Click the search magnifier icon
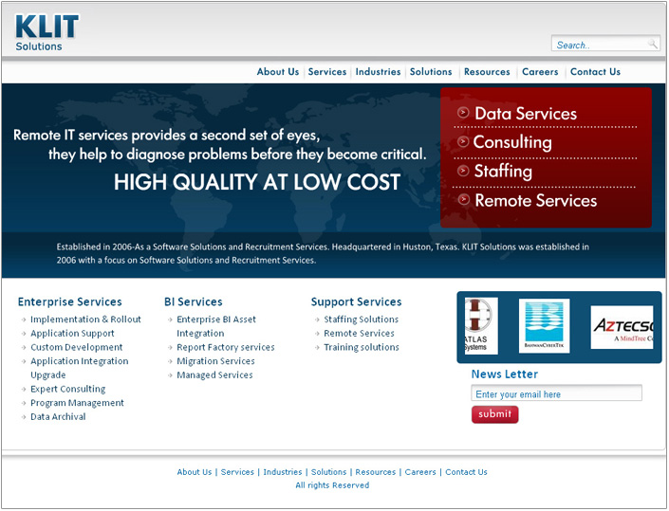 click(x=653, y=45)
